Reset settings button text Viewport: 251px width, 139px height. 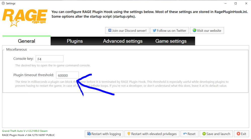tap(191, 134)
